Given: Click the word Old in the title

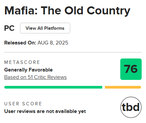Looking at the screenshot, I should tap(74, 11).
